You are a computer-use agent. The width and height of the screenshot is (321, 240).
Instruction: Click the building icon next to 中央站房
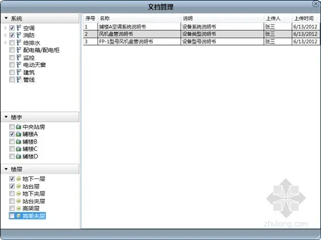18,127
